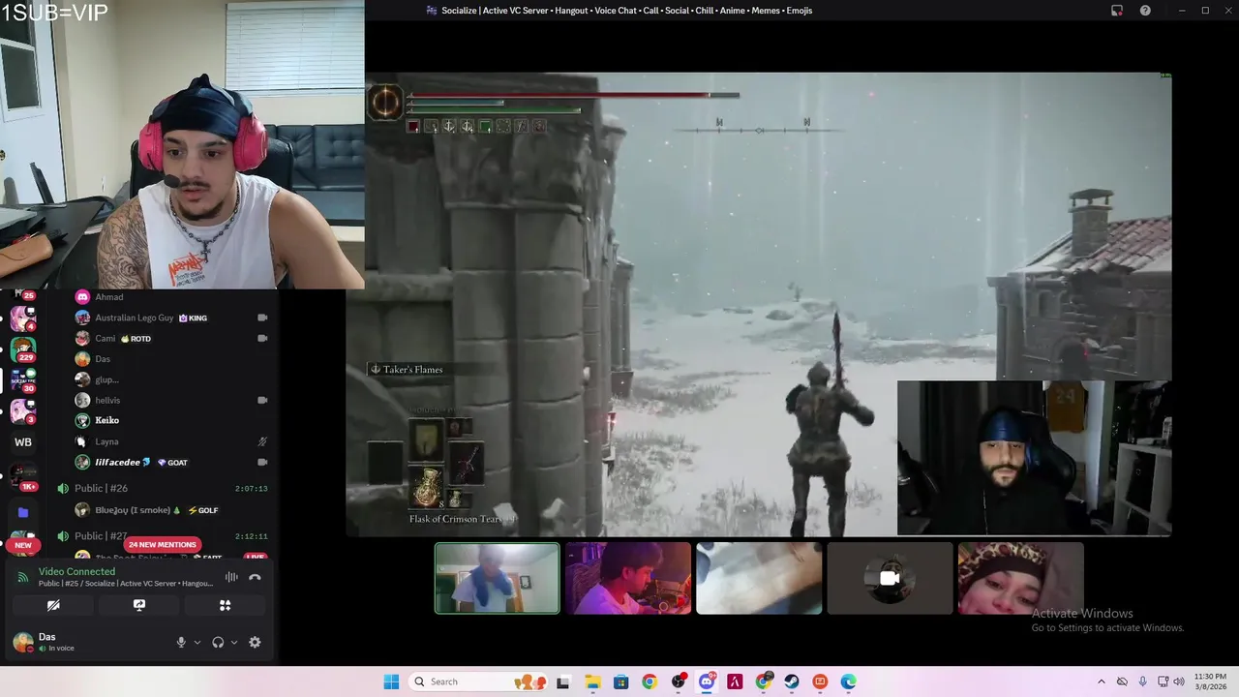The image size is (1239, 697).
Task: Open the purple server folder icon
Action: tap(23, 512)
